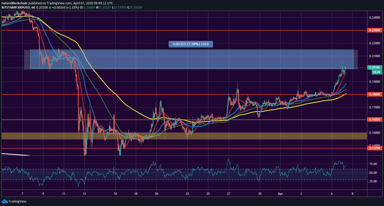Select the 0.16036 red price label
384x206 pixels.
point(375,119)
